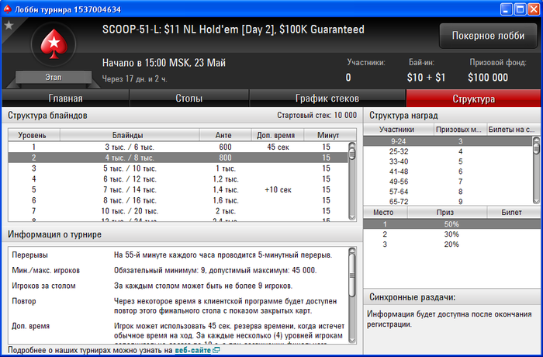
Task: Open the График стеков tab
Action: (x=327, y=99)
